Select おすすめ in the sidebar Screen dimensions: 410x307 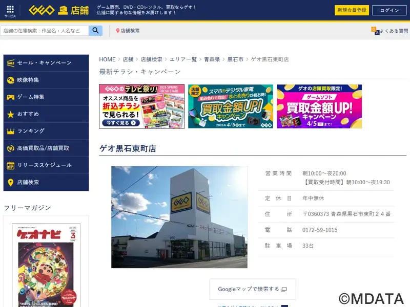(x=46, y=114)
